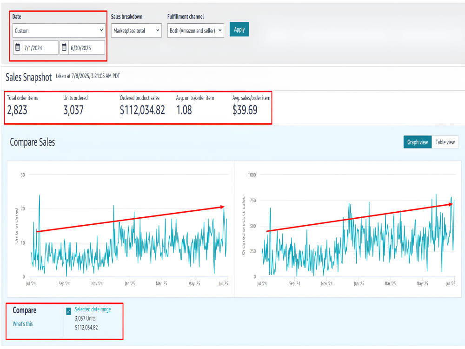Click the Date filter label

(17, 17)
